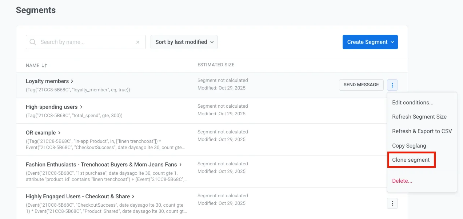Select Edit conditions from the menu

click(412, 103)
